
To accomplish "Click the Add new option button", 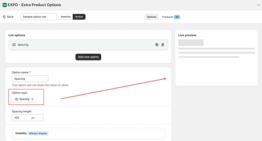I will pyautogui.click(x=88, y=57).
